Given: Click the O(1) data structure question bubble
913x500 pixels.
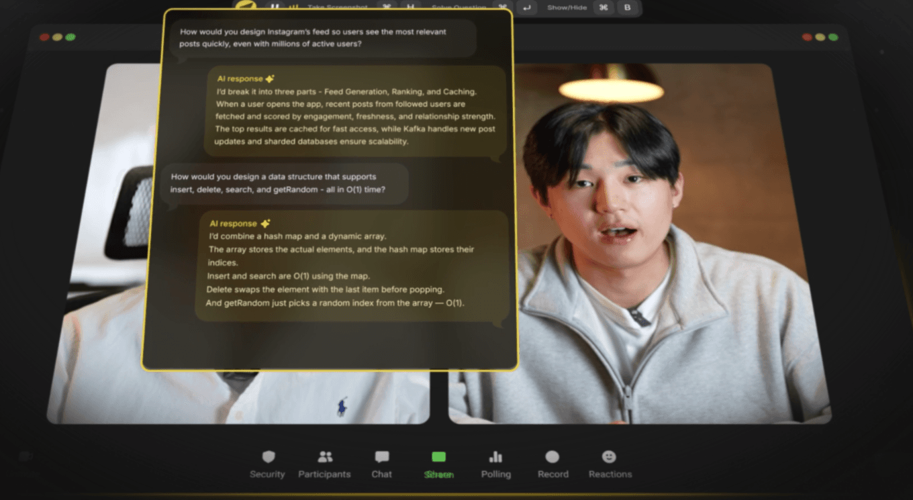Looking at the screenshot, I should pyautogui.click(x=285, y=183).
